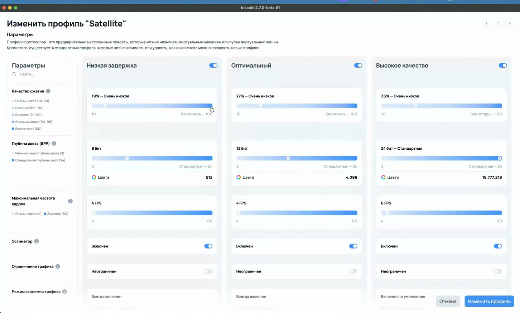520x313 pixels.
Task: Click the collapse dialog icon
Action: [498, 23]
